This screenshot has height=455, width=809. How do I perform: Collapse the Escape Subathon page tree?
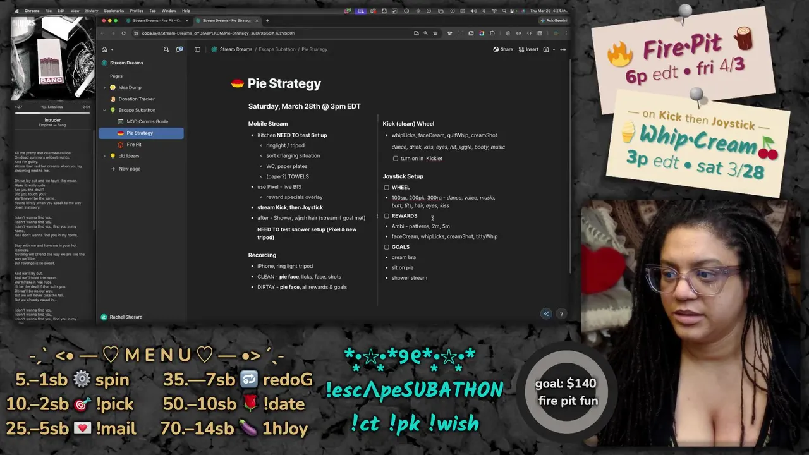(104, 110)
